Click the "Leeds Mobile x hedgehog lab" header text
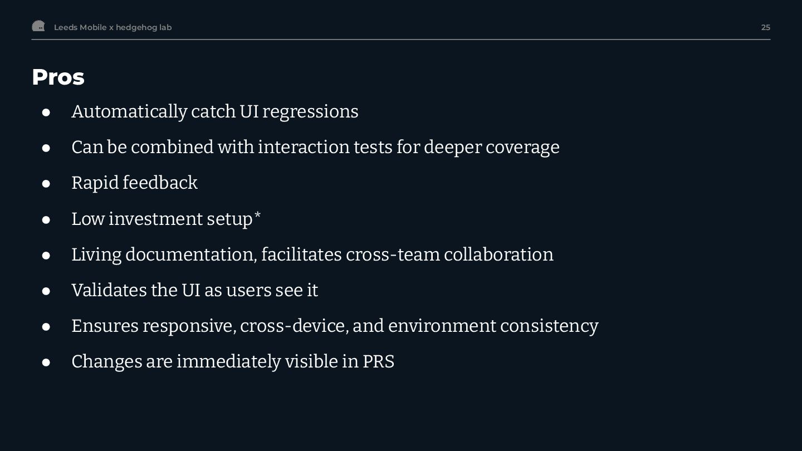The height and width of the screenshot is (451, 802). (113, 27)
